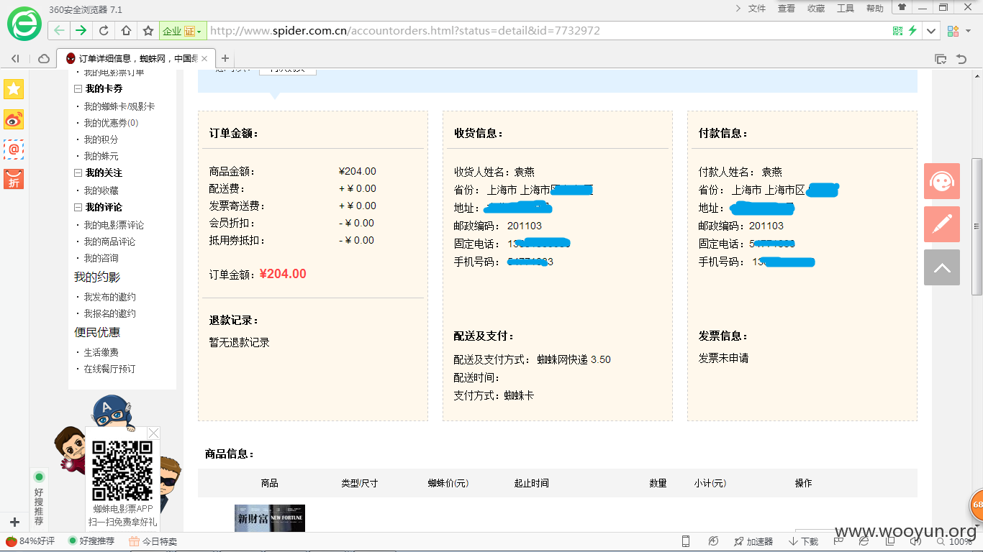Restore closed tab with undo icon

coord(961,59)
